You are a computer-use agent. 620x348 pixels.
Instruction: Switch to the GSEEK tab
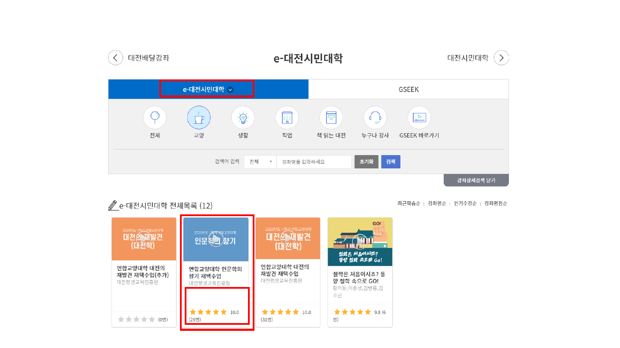pos(408,89)
